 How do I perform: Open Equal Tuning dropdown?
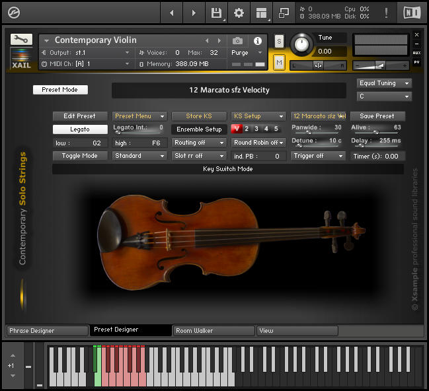click(384, 83)
